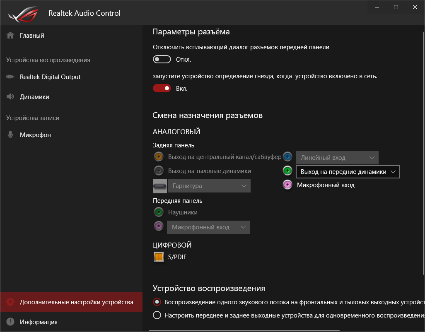Open the Информация page
Viewport: 425px width, 332px height.
[x=39, y=322]
